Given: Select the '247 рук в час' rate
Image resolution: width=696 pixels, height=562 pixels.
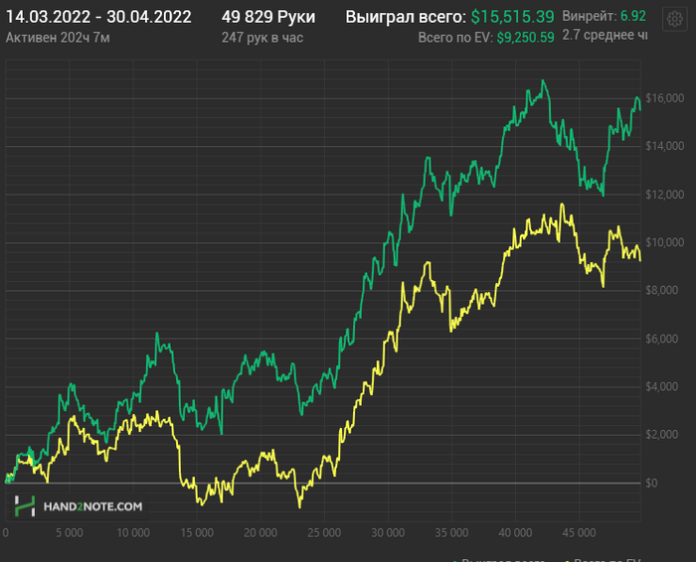Looking at the screenshot, I should (262, 38).
